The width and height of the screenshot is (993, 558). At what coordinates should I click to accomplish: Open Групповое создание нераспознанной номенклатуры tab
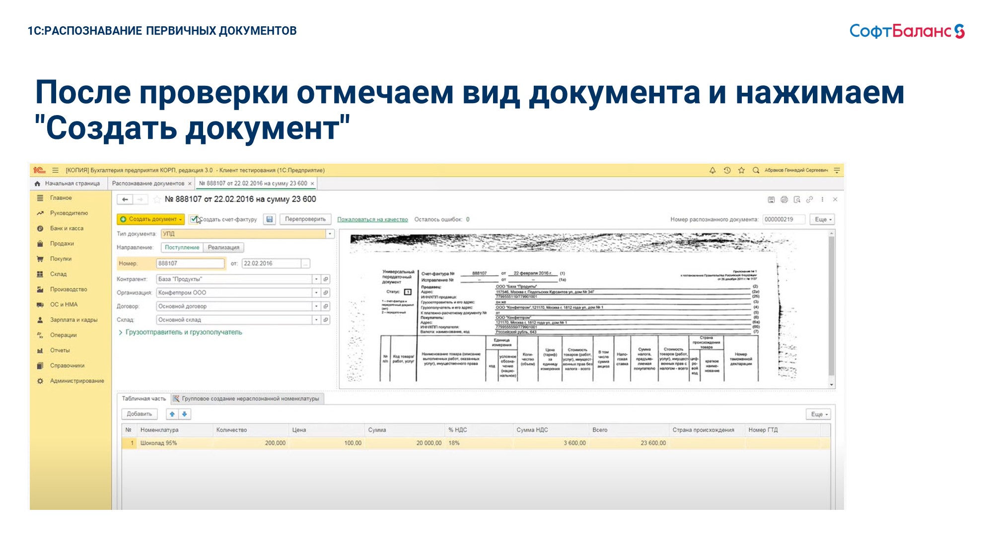click(x=247, y=399)
